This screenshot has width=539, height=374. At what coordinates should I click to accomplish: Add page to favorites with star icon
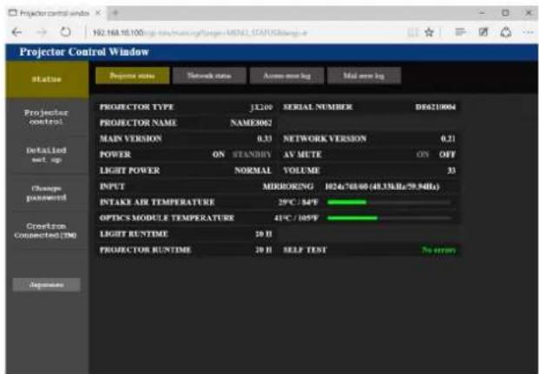tap(429, 32)
